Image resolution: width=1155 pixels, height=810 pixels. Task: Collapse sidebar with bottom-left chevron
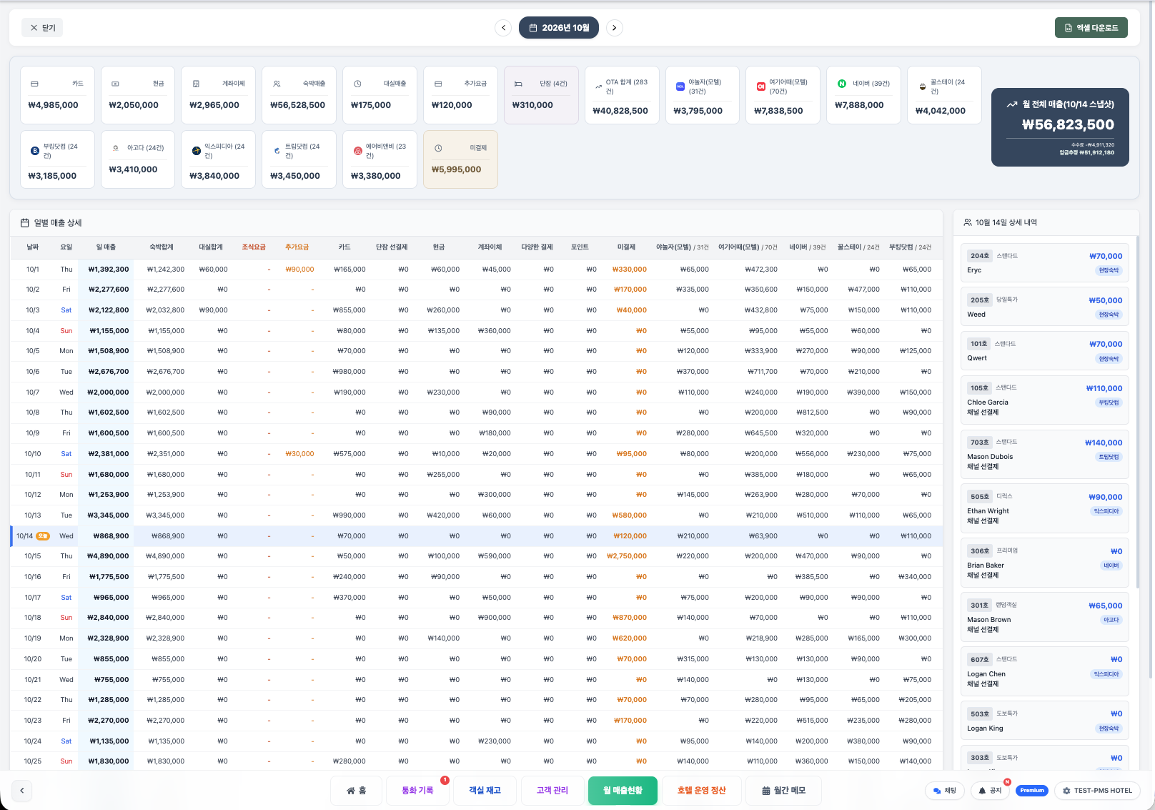[22, 791]
